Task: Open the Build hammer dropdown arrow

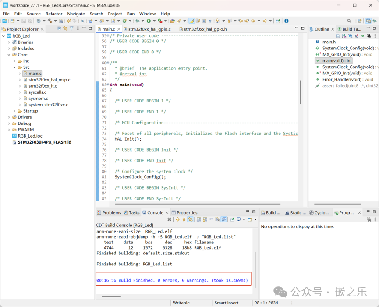Action: (55, 21)
